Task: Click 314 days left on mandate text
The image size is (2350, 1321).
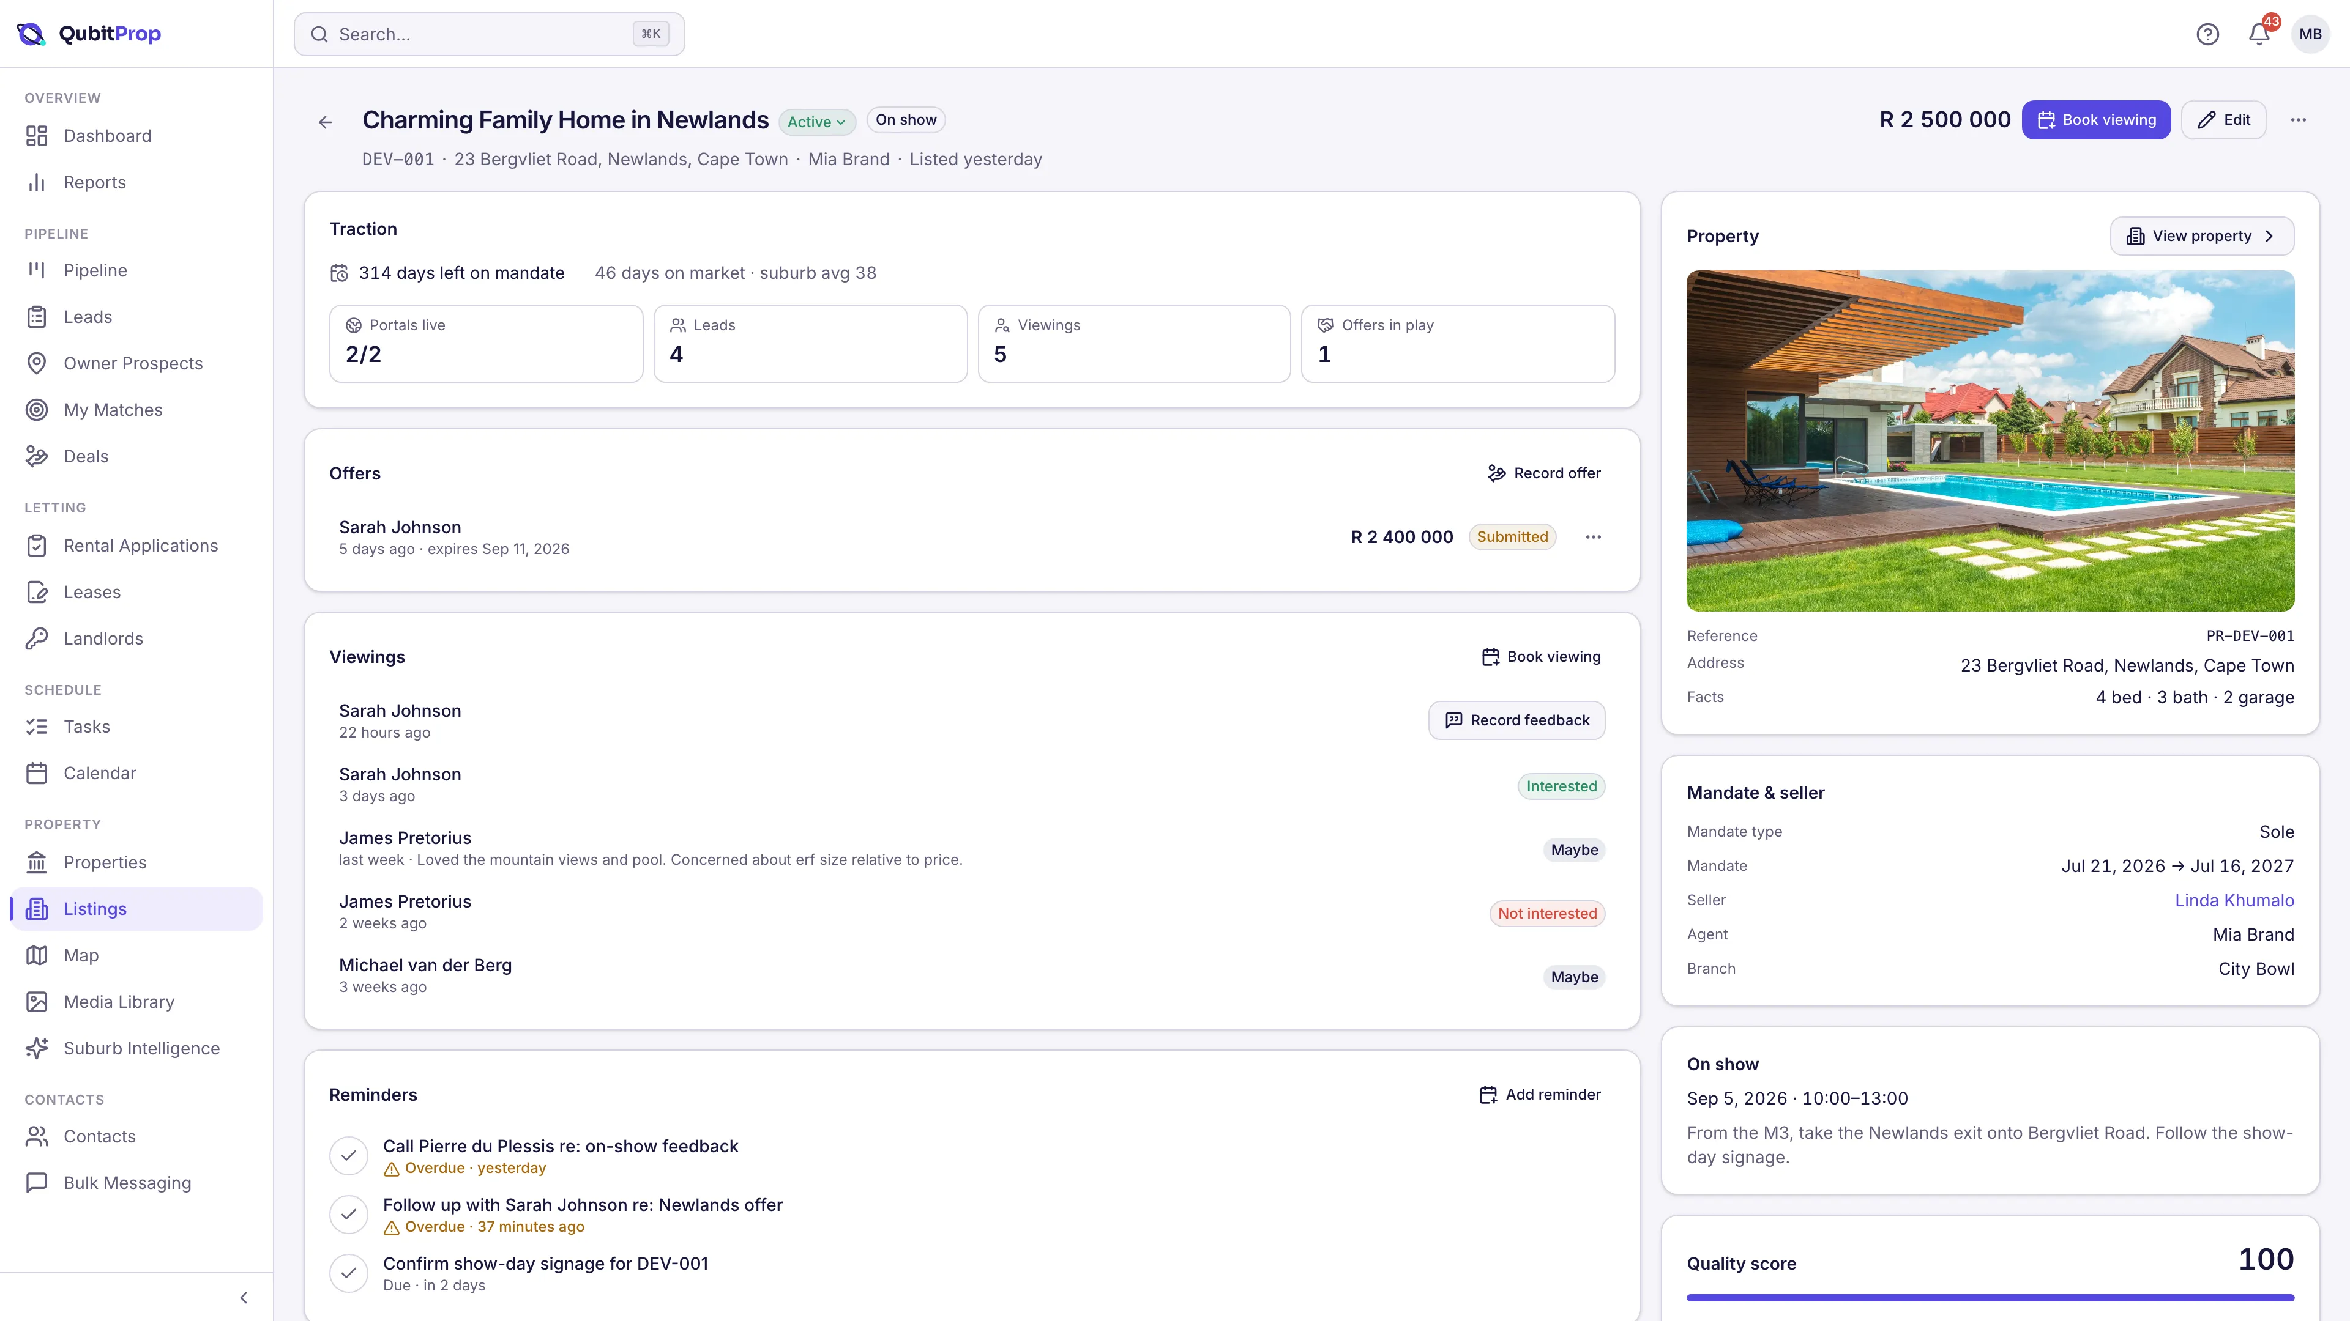Action: 461,273
